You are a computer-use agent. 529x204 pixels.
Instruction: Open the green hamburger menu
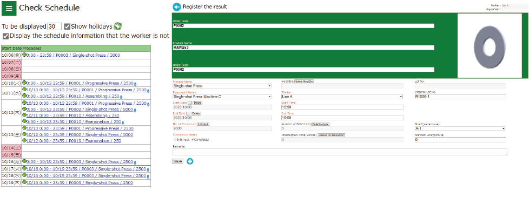[x=9, y=9]
